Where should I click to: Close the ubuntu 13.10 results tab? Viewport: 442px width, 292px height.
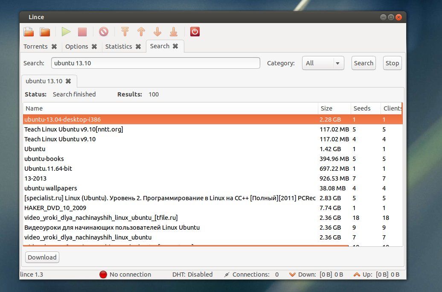pos(68,81)
